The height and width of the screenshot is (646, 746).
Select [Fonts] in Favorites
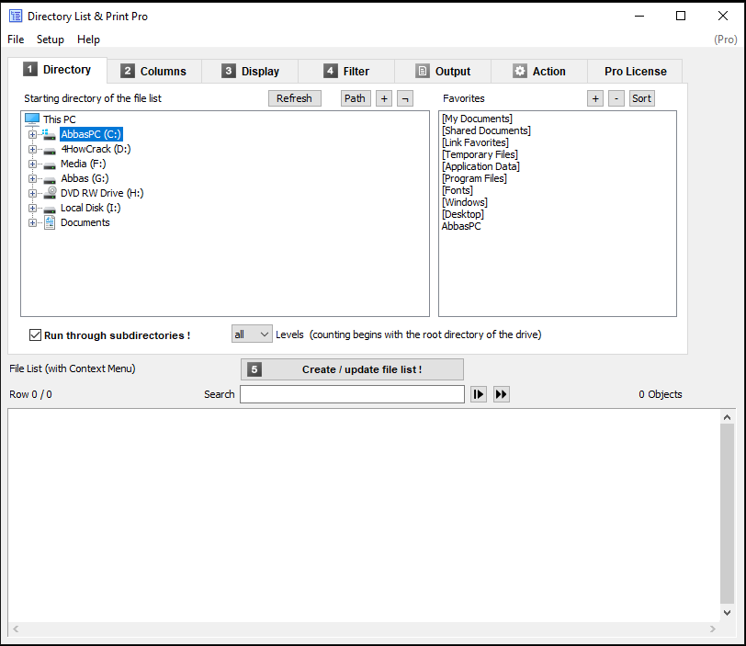click(x=458, y=190)
